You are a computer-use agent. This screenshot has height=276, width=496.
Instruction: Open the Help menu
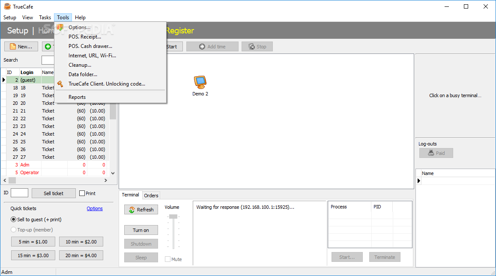click(81, 18)
